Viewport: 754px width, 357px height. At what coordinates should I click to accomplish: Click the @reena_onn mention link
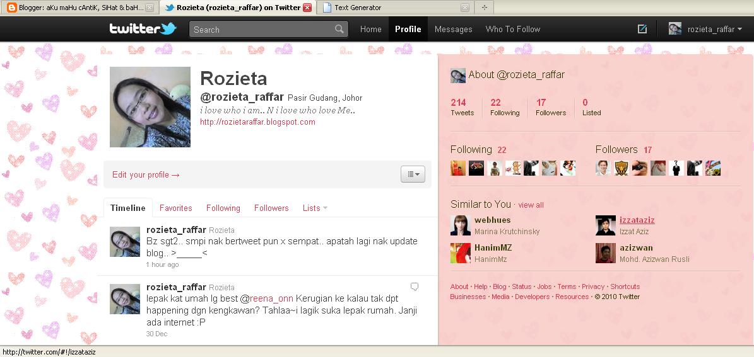[x=266, y=299]
